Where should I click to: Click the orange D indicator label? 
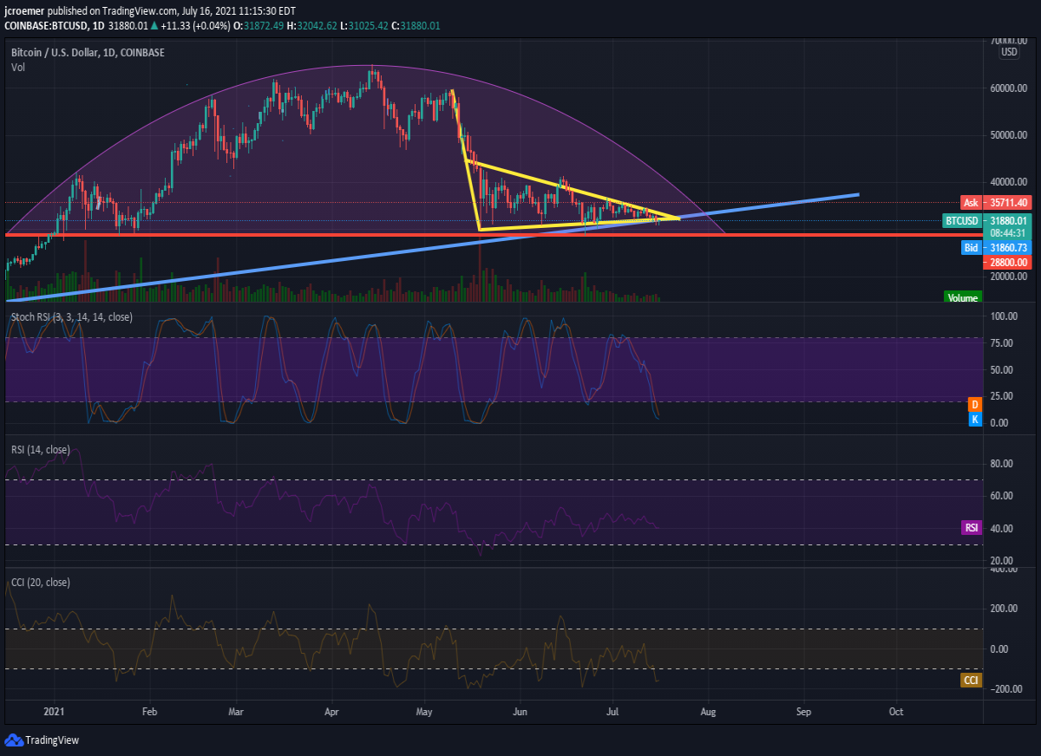pos(974,403)
